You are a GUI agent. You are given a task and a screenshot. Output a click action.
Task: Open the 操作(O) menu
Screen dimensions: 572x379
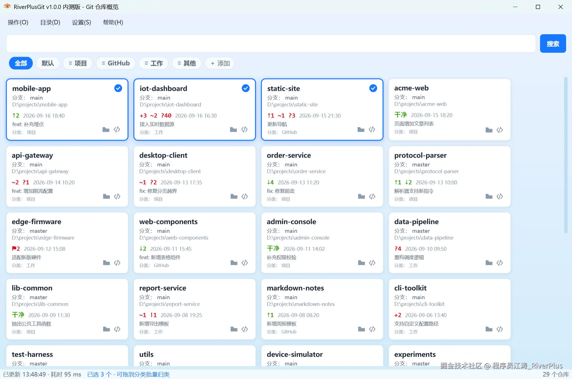pos(18,22)
